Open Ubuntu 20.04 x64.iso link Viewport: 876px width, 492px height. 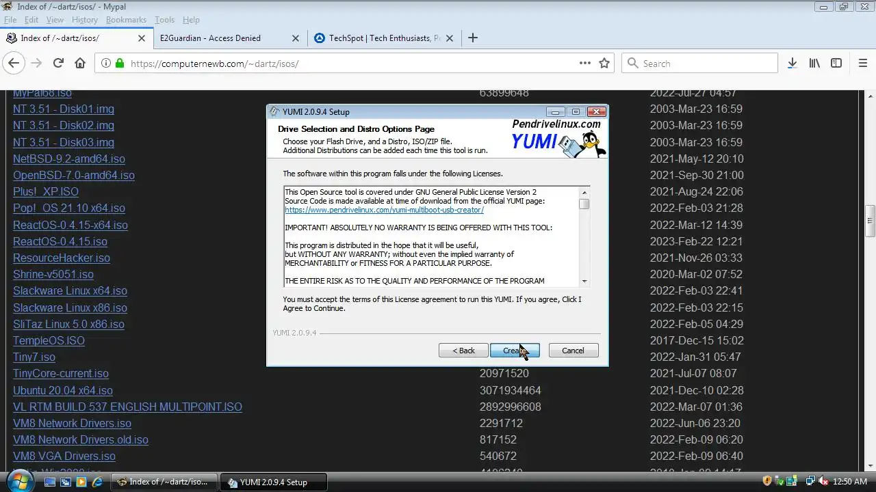(x=63, y=390)
